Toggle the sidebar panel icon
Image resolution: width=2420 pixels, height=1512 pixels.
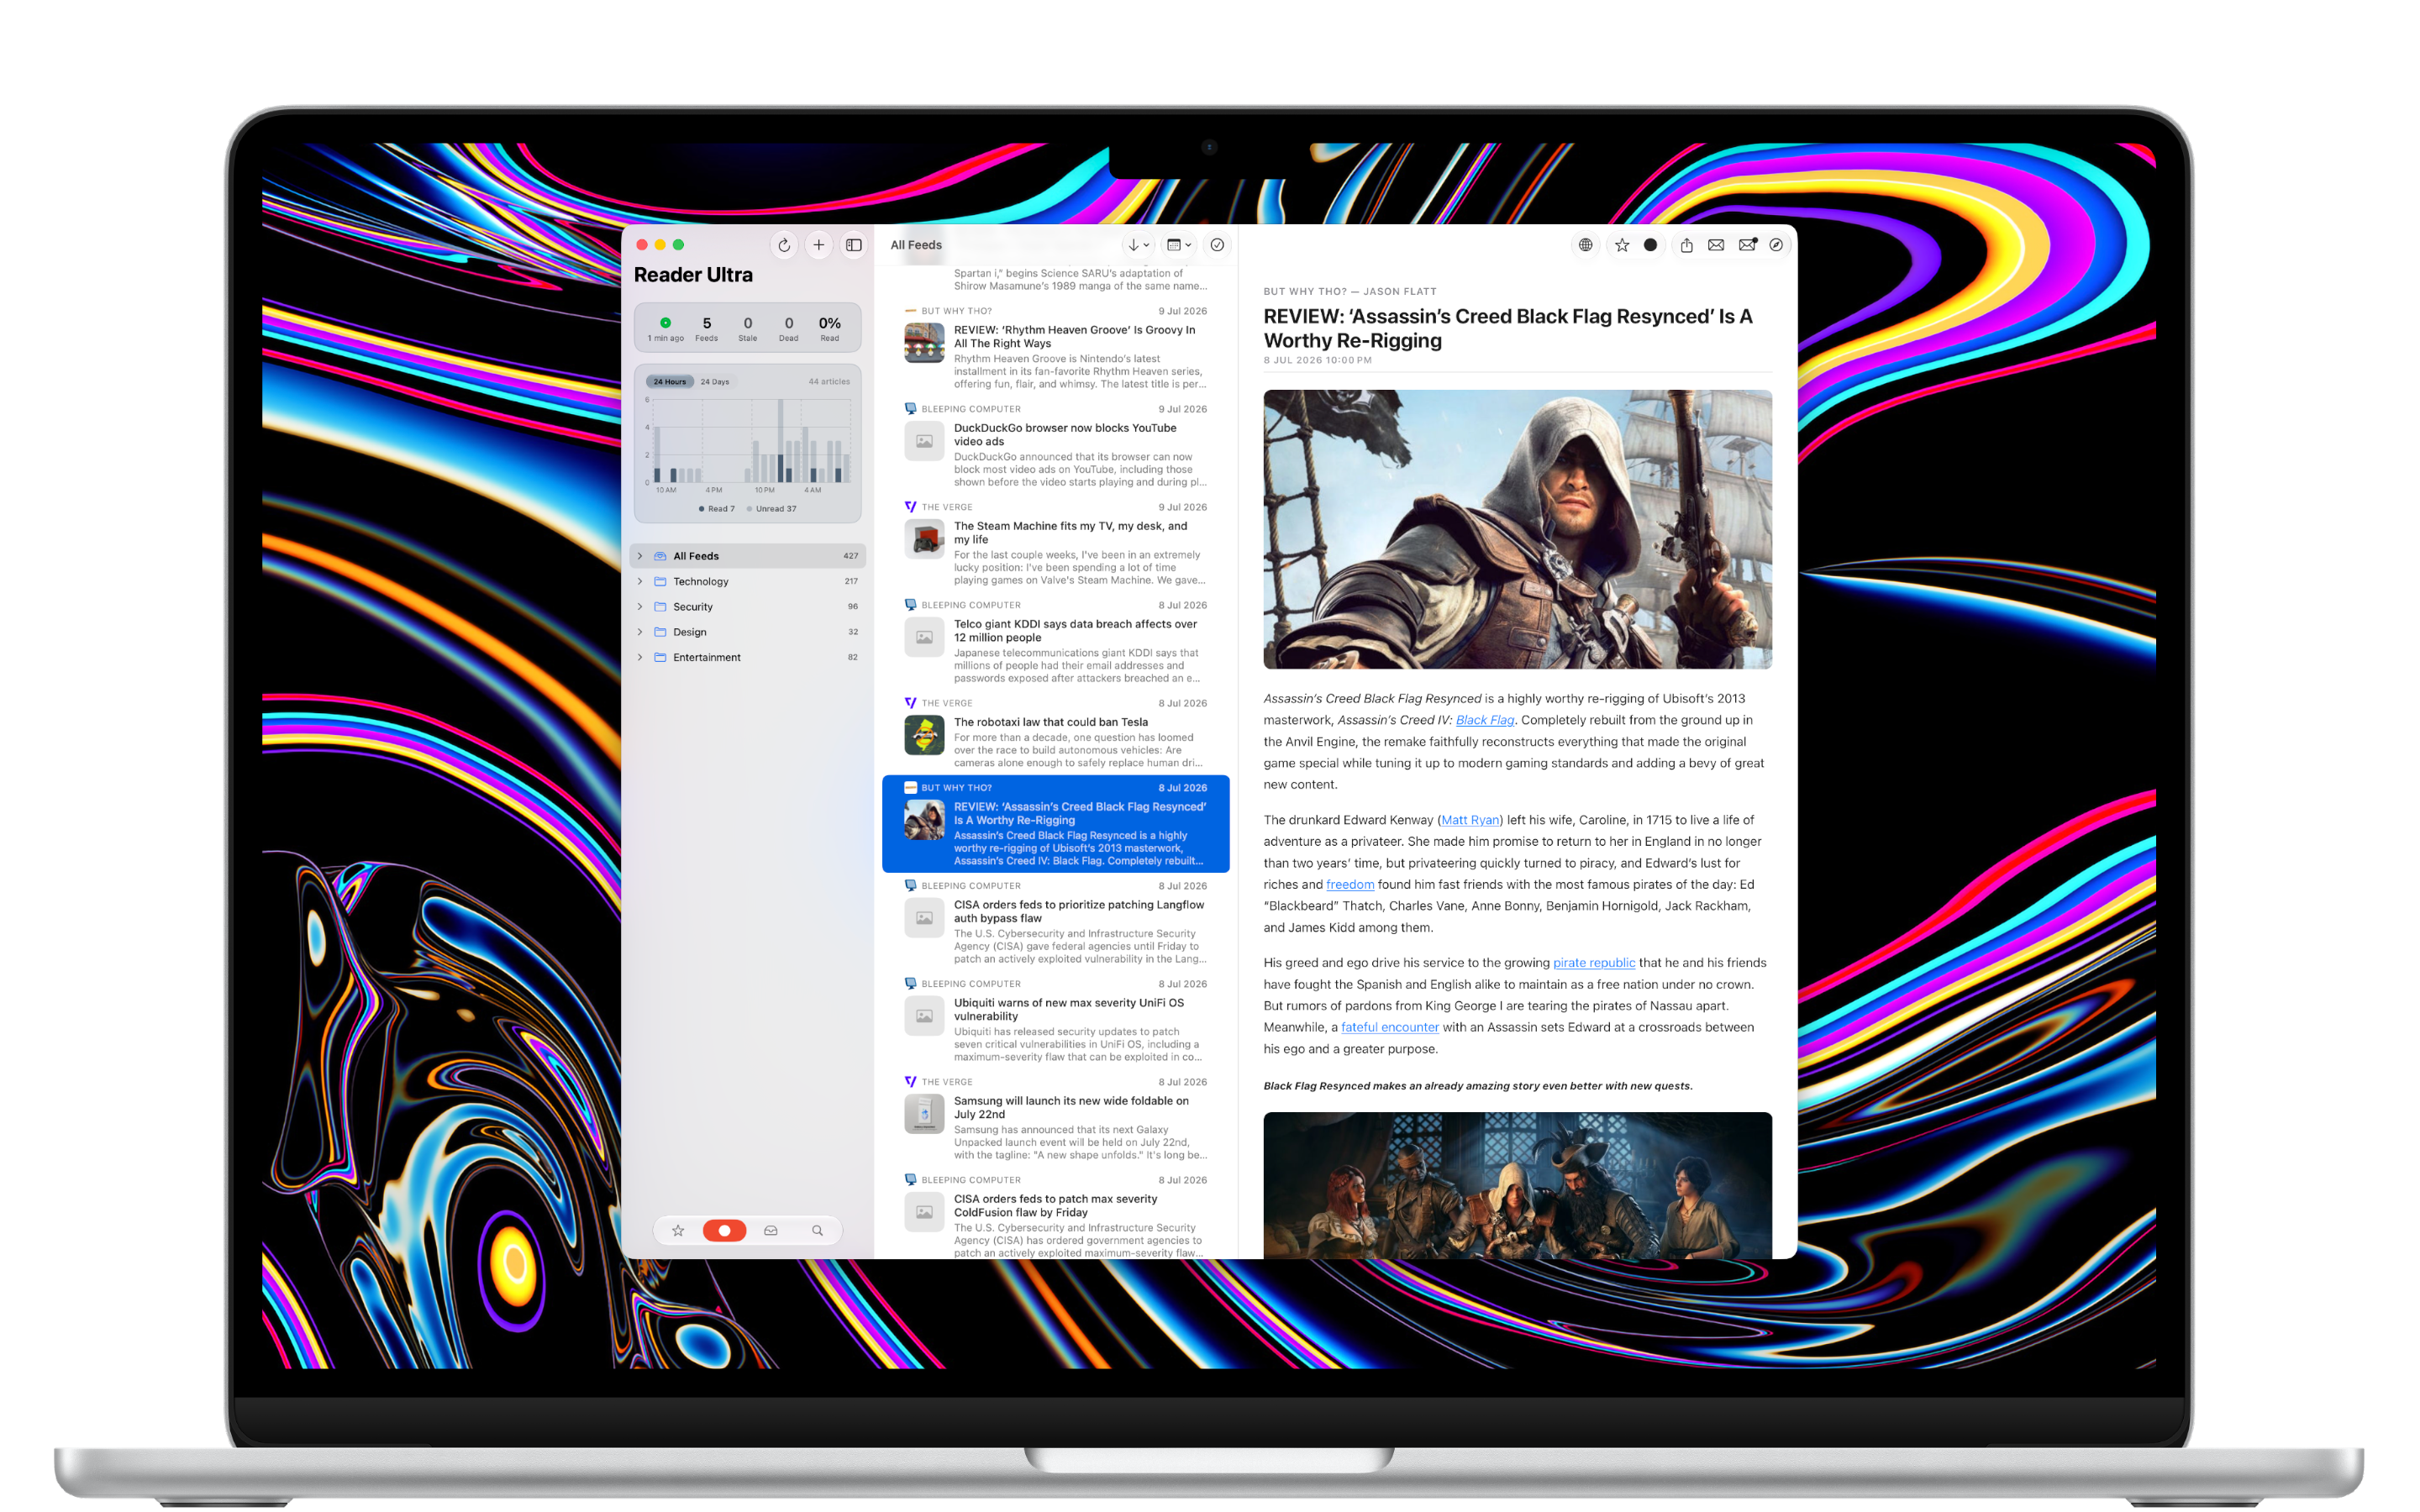click(854, 245)
